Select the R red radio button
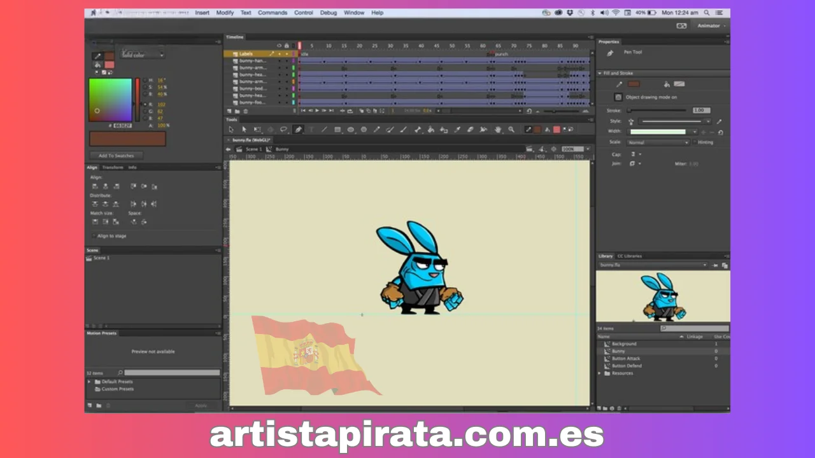 pos(144,104)
